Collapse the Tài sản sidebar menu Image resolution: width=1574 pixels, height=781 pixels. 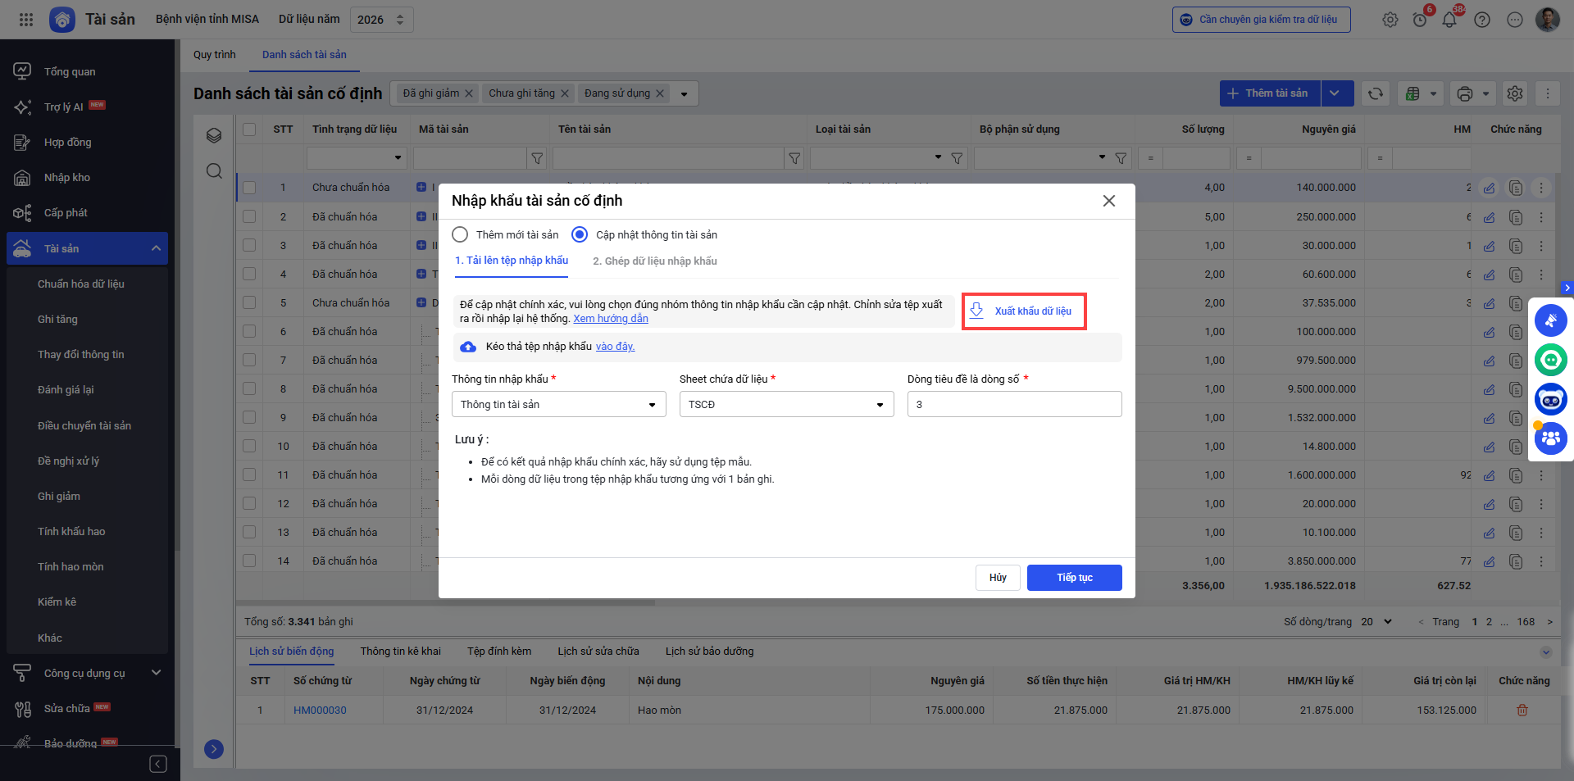pyautogui.click(x=156, y=248)
